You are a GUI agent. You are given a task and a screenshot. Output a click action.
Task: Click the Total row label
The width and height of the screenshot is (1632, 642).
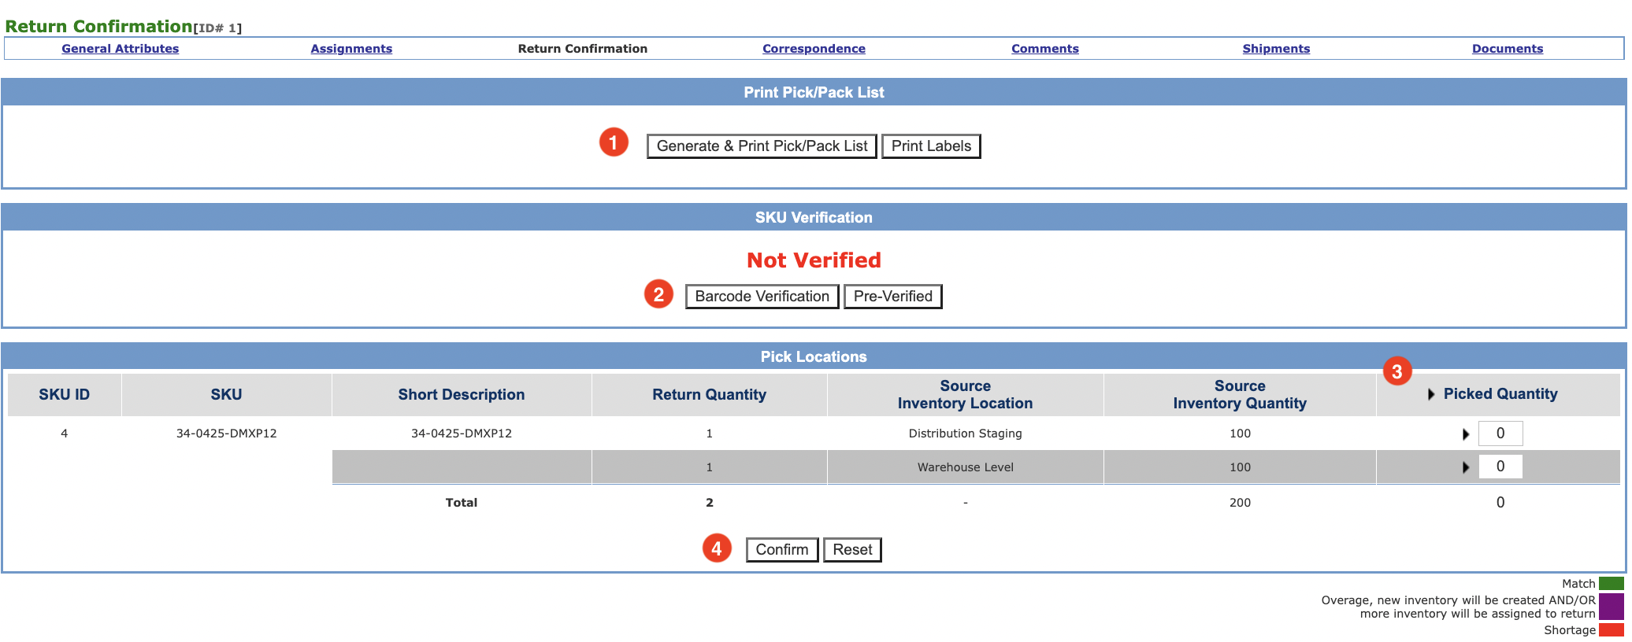click(x=462, y=503)
